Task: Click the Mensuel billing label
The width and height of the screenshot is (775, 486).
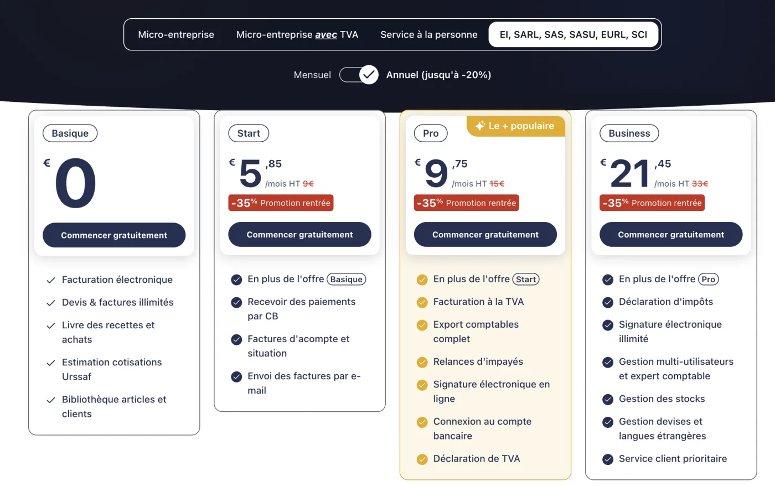Action: (x=312, y=75)
